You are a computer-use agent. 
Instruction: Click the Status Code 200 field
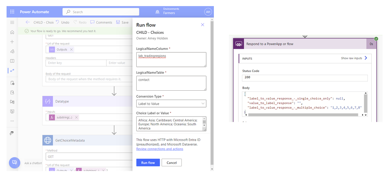[305, 78]
